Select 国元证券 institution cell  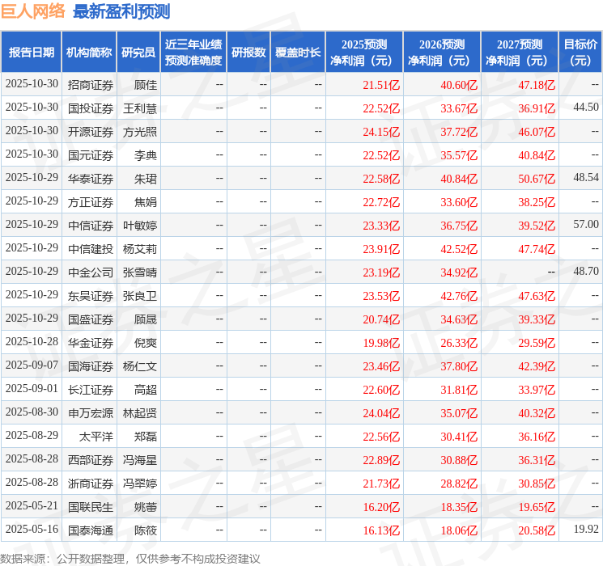click(91, 155)
